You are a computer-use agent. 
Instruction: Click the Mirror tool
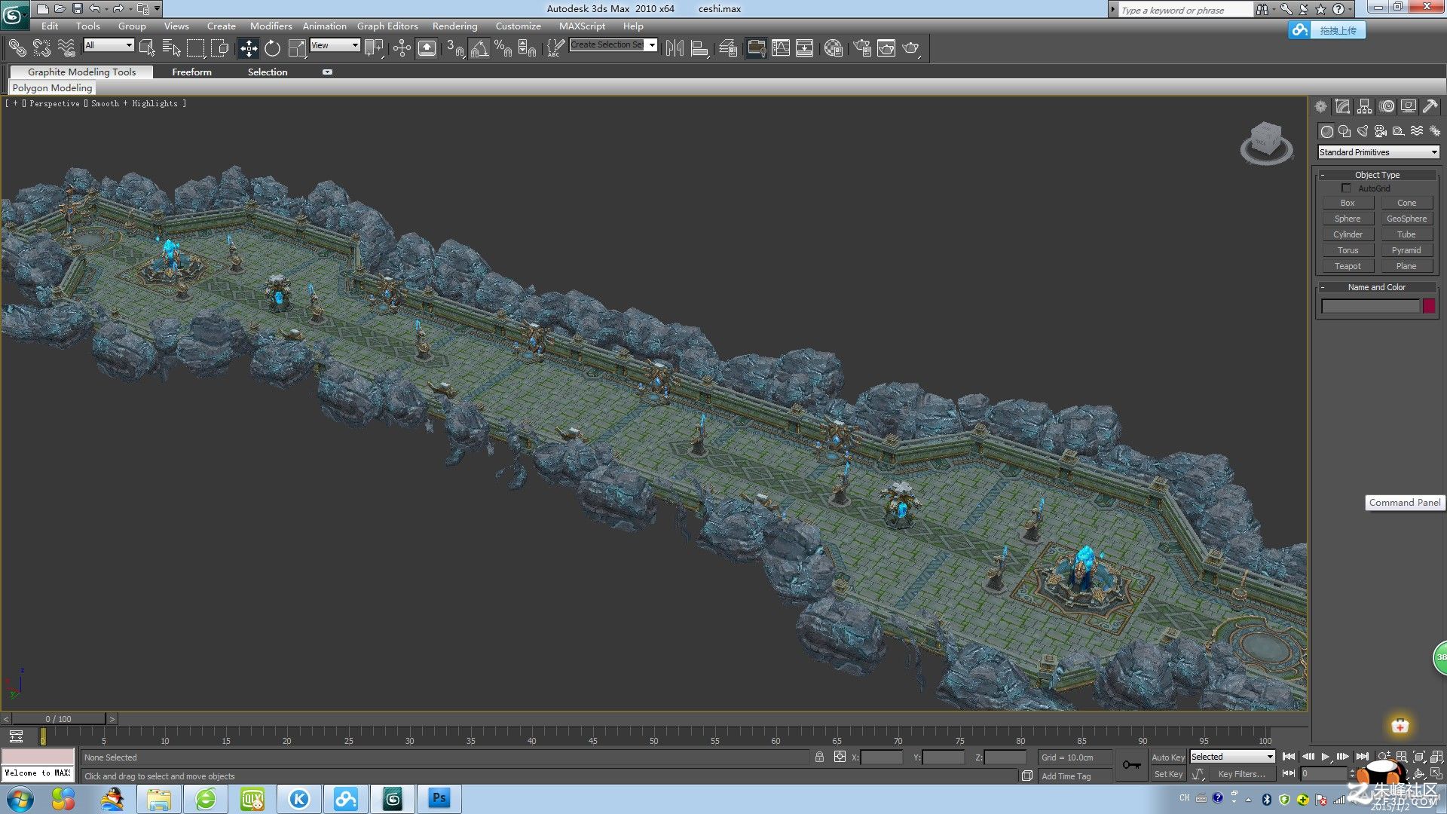point(675,48)
